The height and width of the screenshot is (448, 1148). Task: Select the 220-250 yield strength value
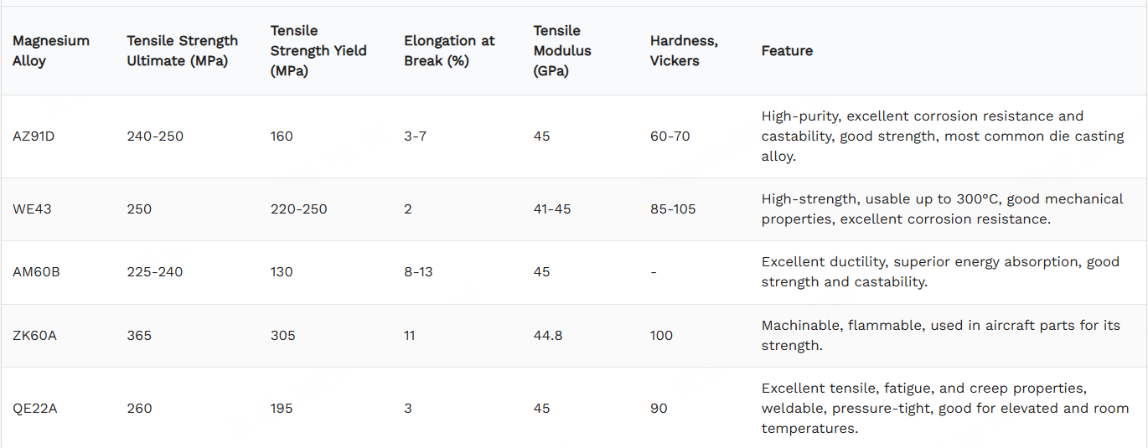coord(299,209)
